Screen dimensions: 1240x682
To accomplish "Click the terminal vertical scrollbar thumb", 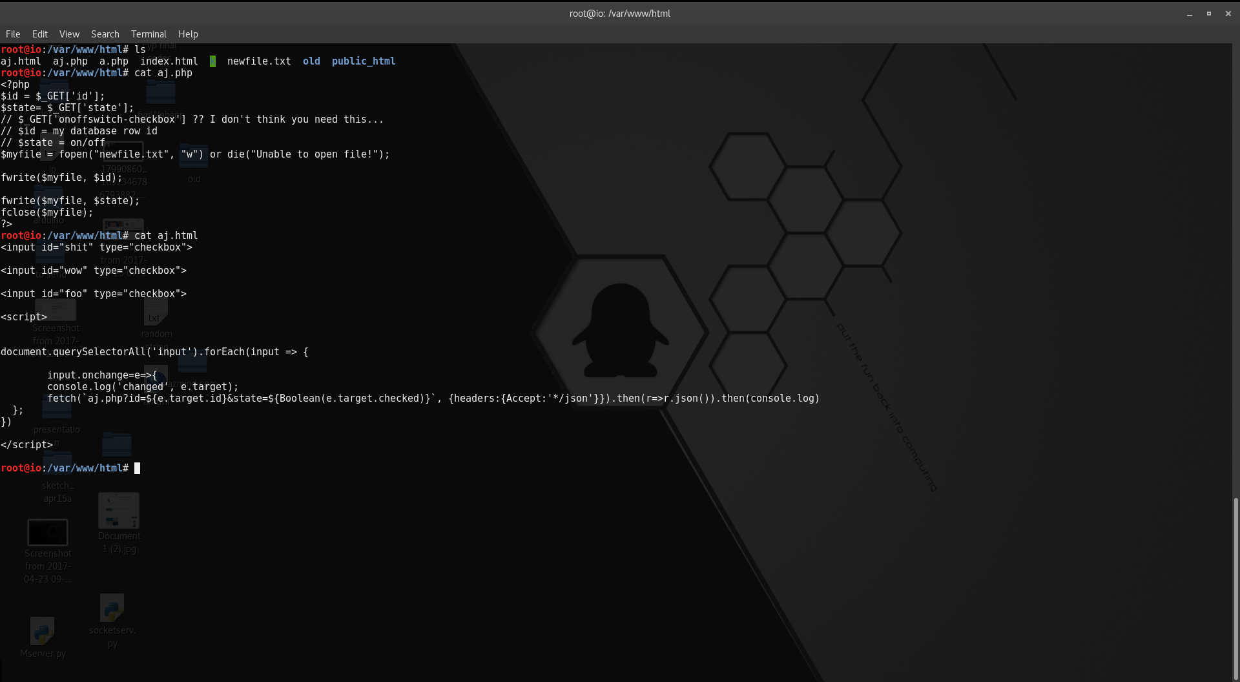I will [1236, 588].
